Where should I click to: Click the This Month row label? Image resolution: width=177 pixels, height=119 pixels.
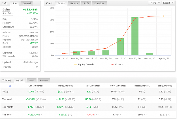[x=8, y=107]
